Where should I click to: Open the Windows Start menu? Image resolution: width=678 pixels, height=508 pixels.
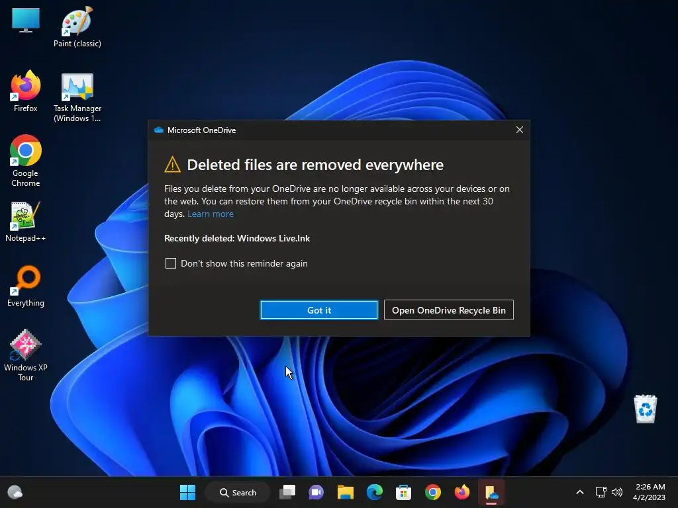187,492
